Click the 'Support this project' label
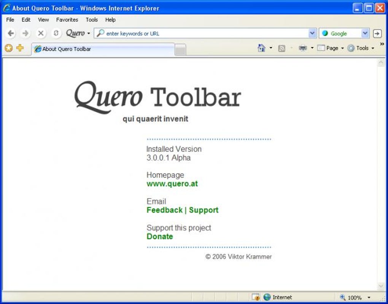This screenshot has height=304, width=388. click(179, 228)
